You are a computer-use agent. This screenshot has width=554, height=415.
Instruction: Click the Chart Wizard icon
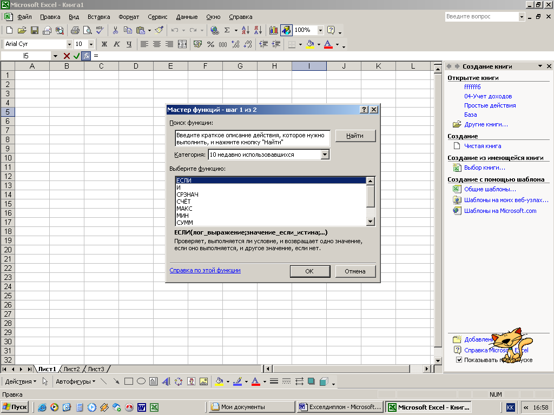[x=273, y=30]
